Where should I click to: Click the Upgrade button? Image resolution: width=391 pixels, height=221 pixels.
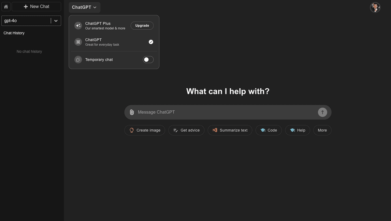142,26
